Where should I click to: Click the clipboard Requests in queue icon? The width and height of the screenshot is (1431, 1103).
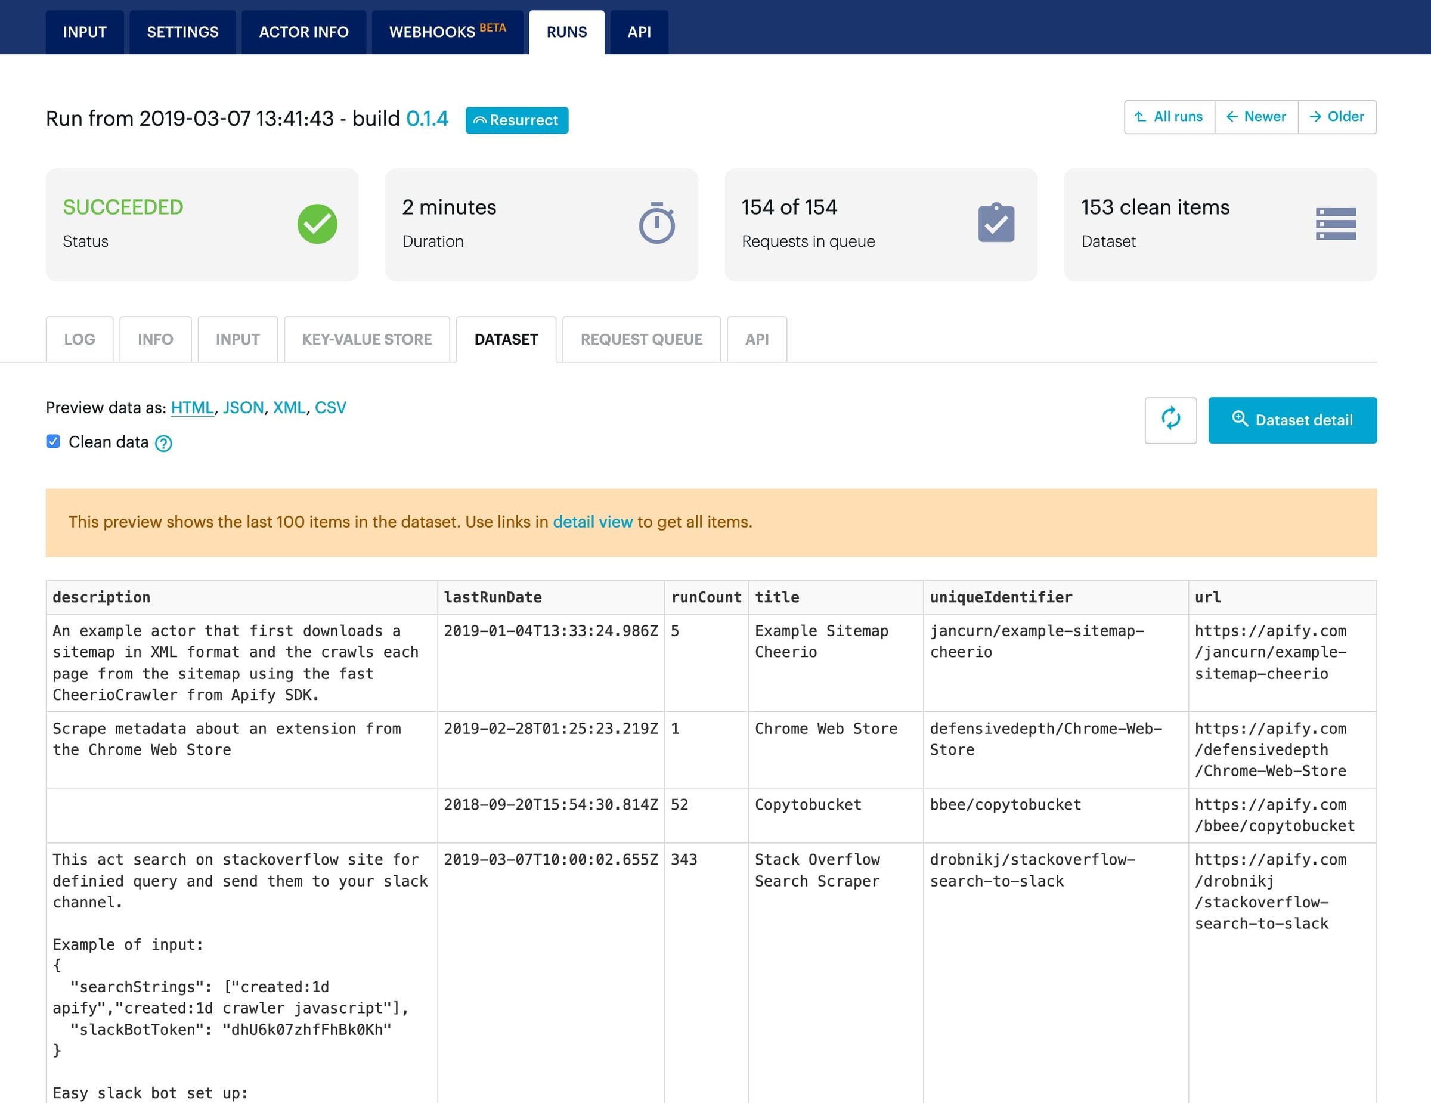click(996, 224)
